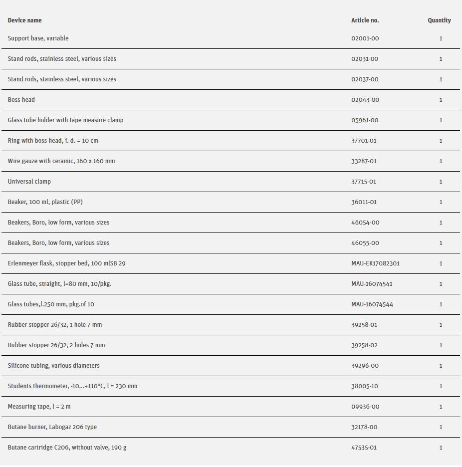Select Silicone tubing, various diameters
Screen dimensions: 462x467
coord(53,366)
